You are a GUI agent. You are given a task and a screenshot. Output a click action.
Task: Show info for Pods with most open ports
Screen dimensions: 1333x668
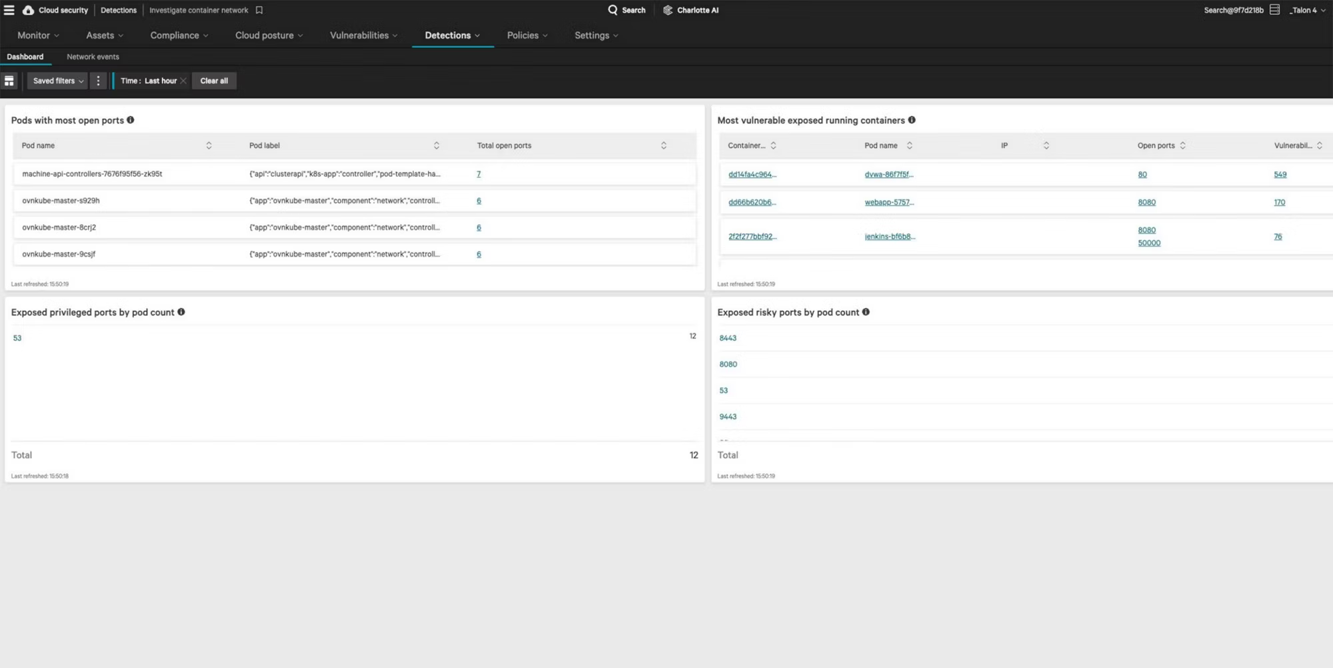(131, 120)
